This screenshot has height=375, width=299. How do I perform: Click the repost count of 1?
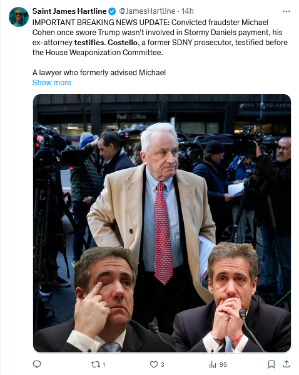pyautogui.click(x=104, y=365)
